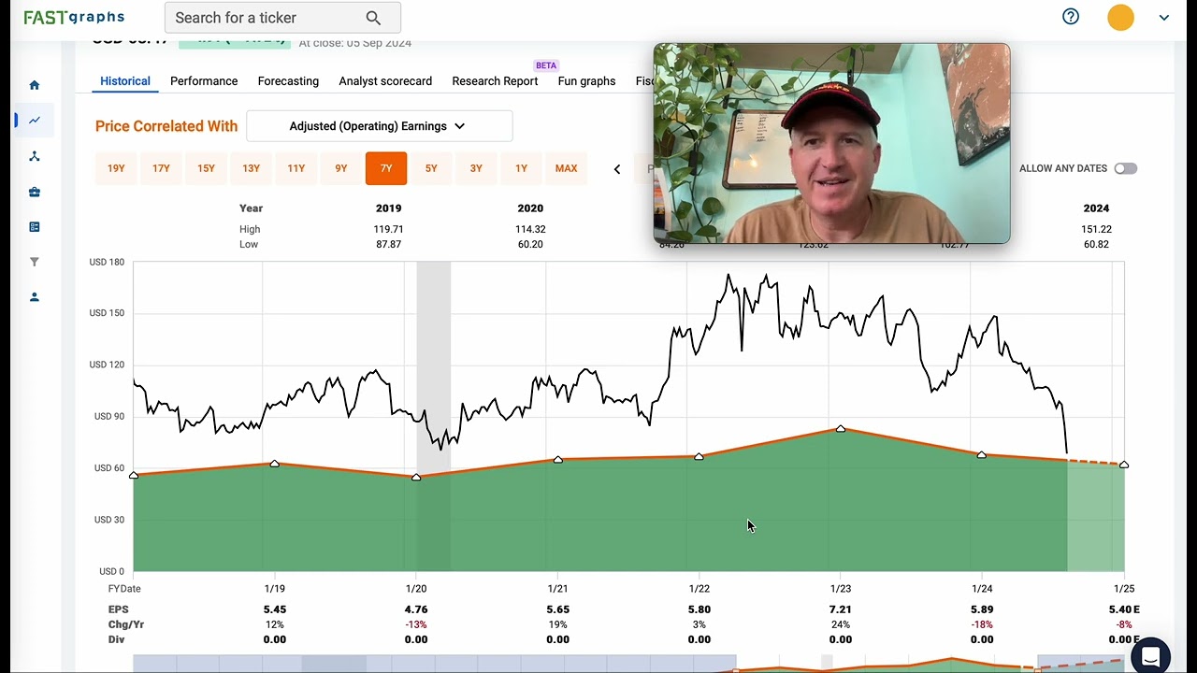Switch to the Forecasting tab
1197x673 pixels.
coord(288,81)
